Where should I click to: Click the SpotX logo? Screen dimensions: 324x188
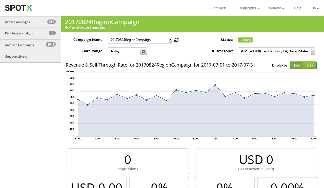(18, 8)
